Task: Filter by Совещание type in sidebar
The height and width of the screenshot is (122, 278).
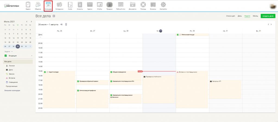Action: click(x=13, y=82)
